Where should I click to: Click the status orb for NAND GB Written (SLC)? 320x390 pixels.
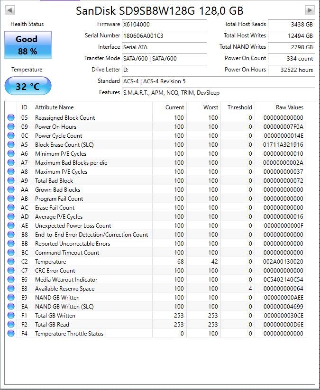(11, 306)
